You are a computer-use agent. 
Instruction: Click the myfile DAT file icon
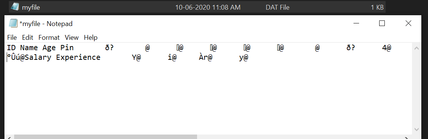(x=15, y=7)
